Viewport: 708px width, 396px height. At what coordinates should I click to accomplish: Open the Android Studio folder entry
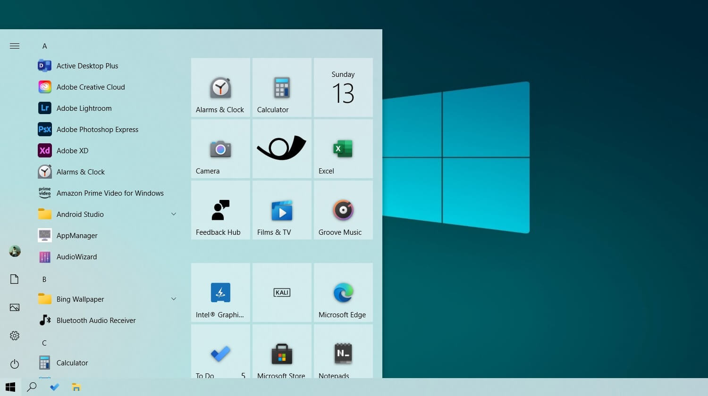(108, 214)
